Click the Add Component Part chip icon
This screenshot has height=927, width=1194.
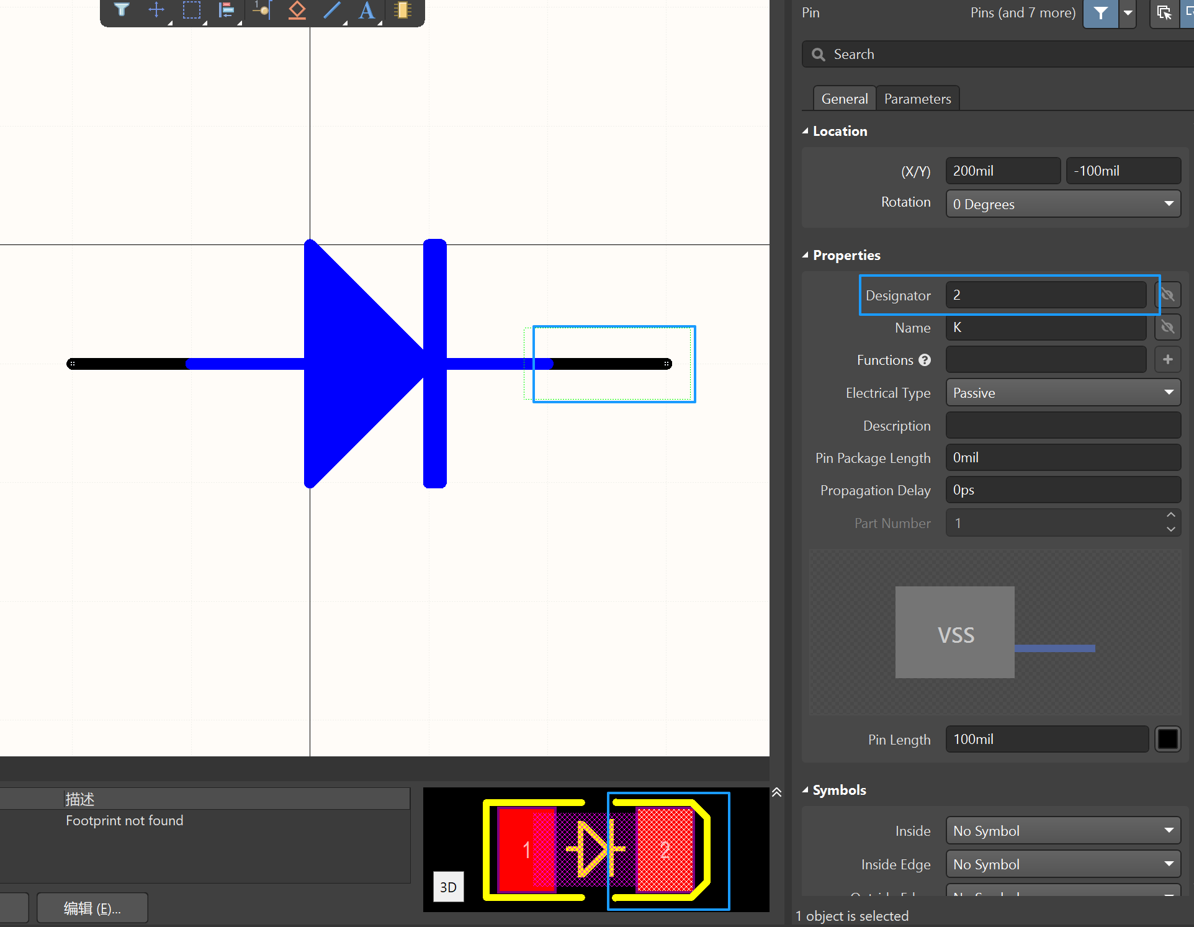coord(403,10)
